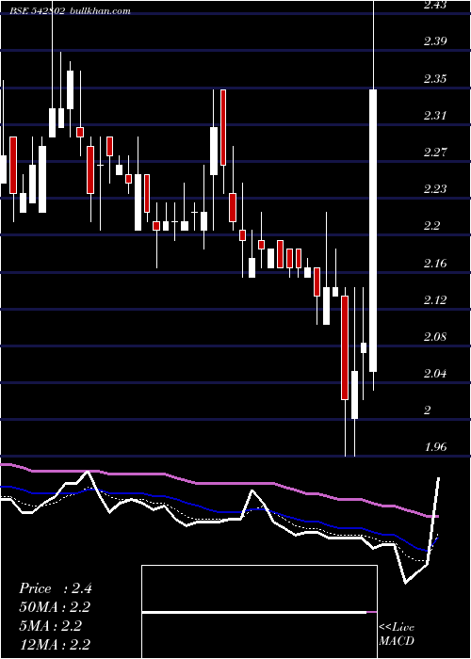The image size is (471, 659).
Task: Click the BSE 542802 bullkhan.com header text
Action: (71, 11)
